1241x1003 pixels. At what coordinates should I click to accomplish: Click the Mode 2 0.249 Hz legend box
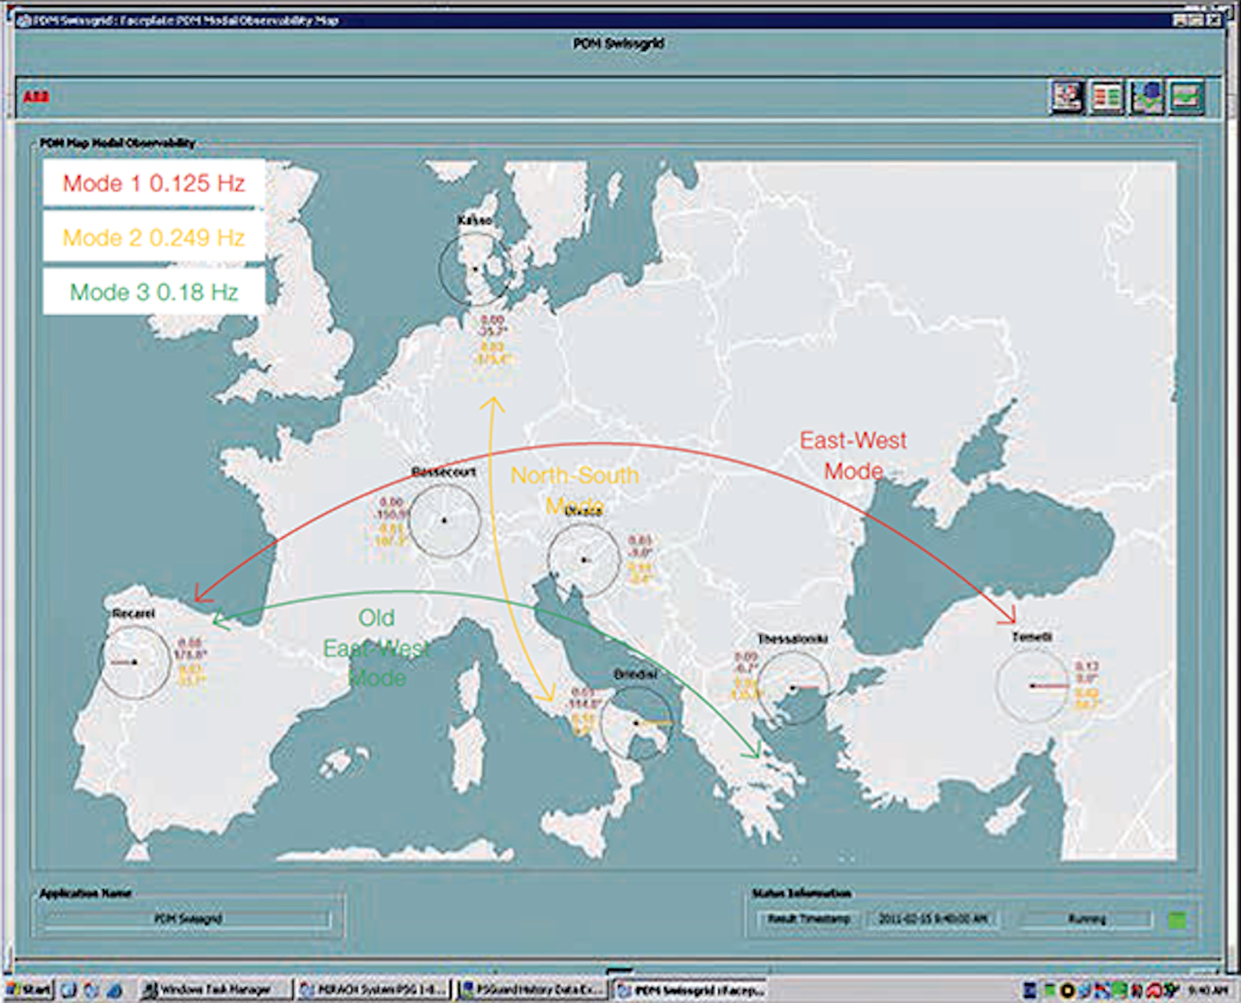tap(154, 237)
